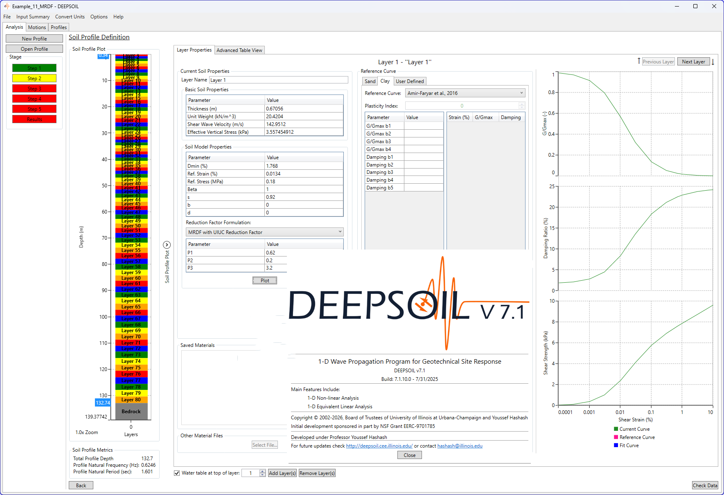Select the Sand reference curve tab
The height and width of the screenshot is (495, 724).
(x=370, y=81)
